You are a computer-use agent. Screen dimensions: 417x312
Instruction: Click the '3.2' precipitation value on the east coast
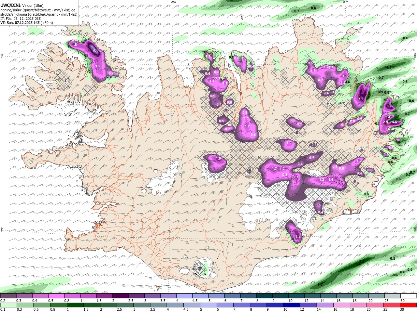coord(389,106)
